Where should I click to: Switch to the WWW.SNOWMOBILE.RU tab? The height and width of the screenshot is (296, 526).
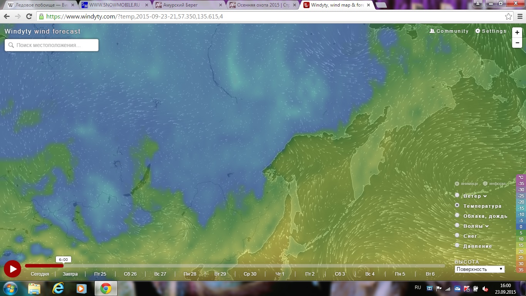tap(114, 5)
